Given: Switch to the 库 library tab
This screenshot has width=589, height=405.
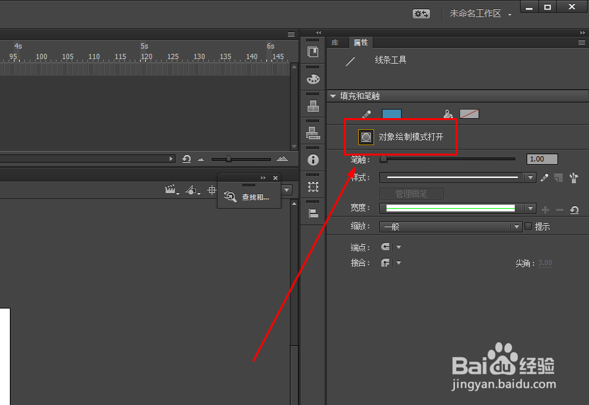Looking at the screenshot, I should [335, 43].
